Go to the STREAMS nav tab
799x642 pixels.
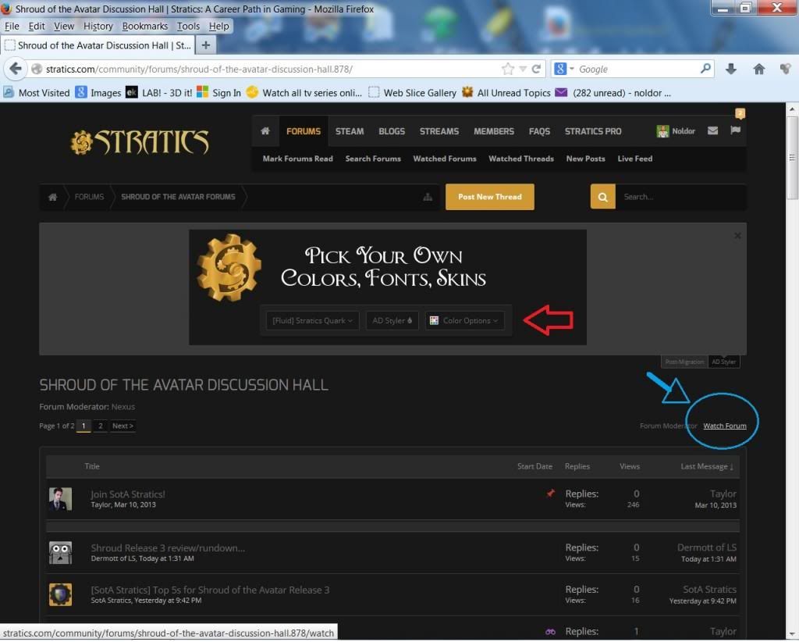coord(439,131)
